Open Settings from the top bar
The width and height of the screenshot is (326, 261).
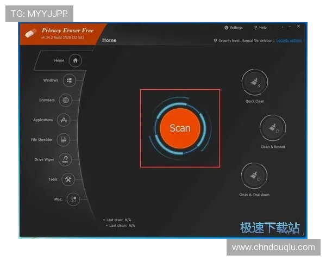(x=234, y=28)
